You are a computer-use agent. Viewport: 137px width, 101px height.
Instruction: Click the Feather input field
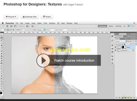[x=22, y=30]
